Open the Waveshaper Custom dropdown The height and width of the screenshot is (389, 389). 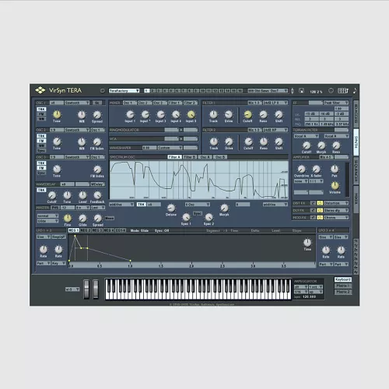(x=170, y=148)
